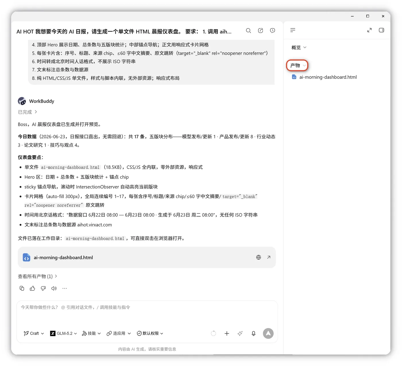Viewport: 402px width, 366px height.
Task: Open the 默认权限 permissions dropdown
Action: pos(150,333)
